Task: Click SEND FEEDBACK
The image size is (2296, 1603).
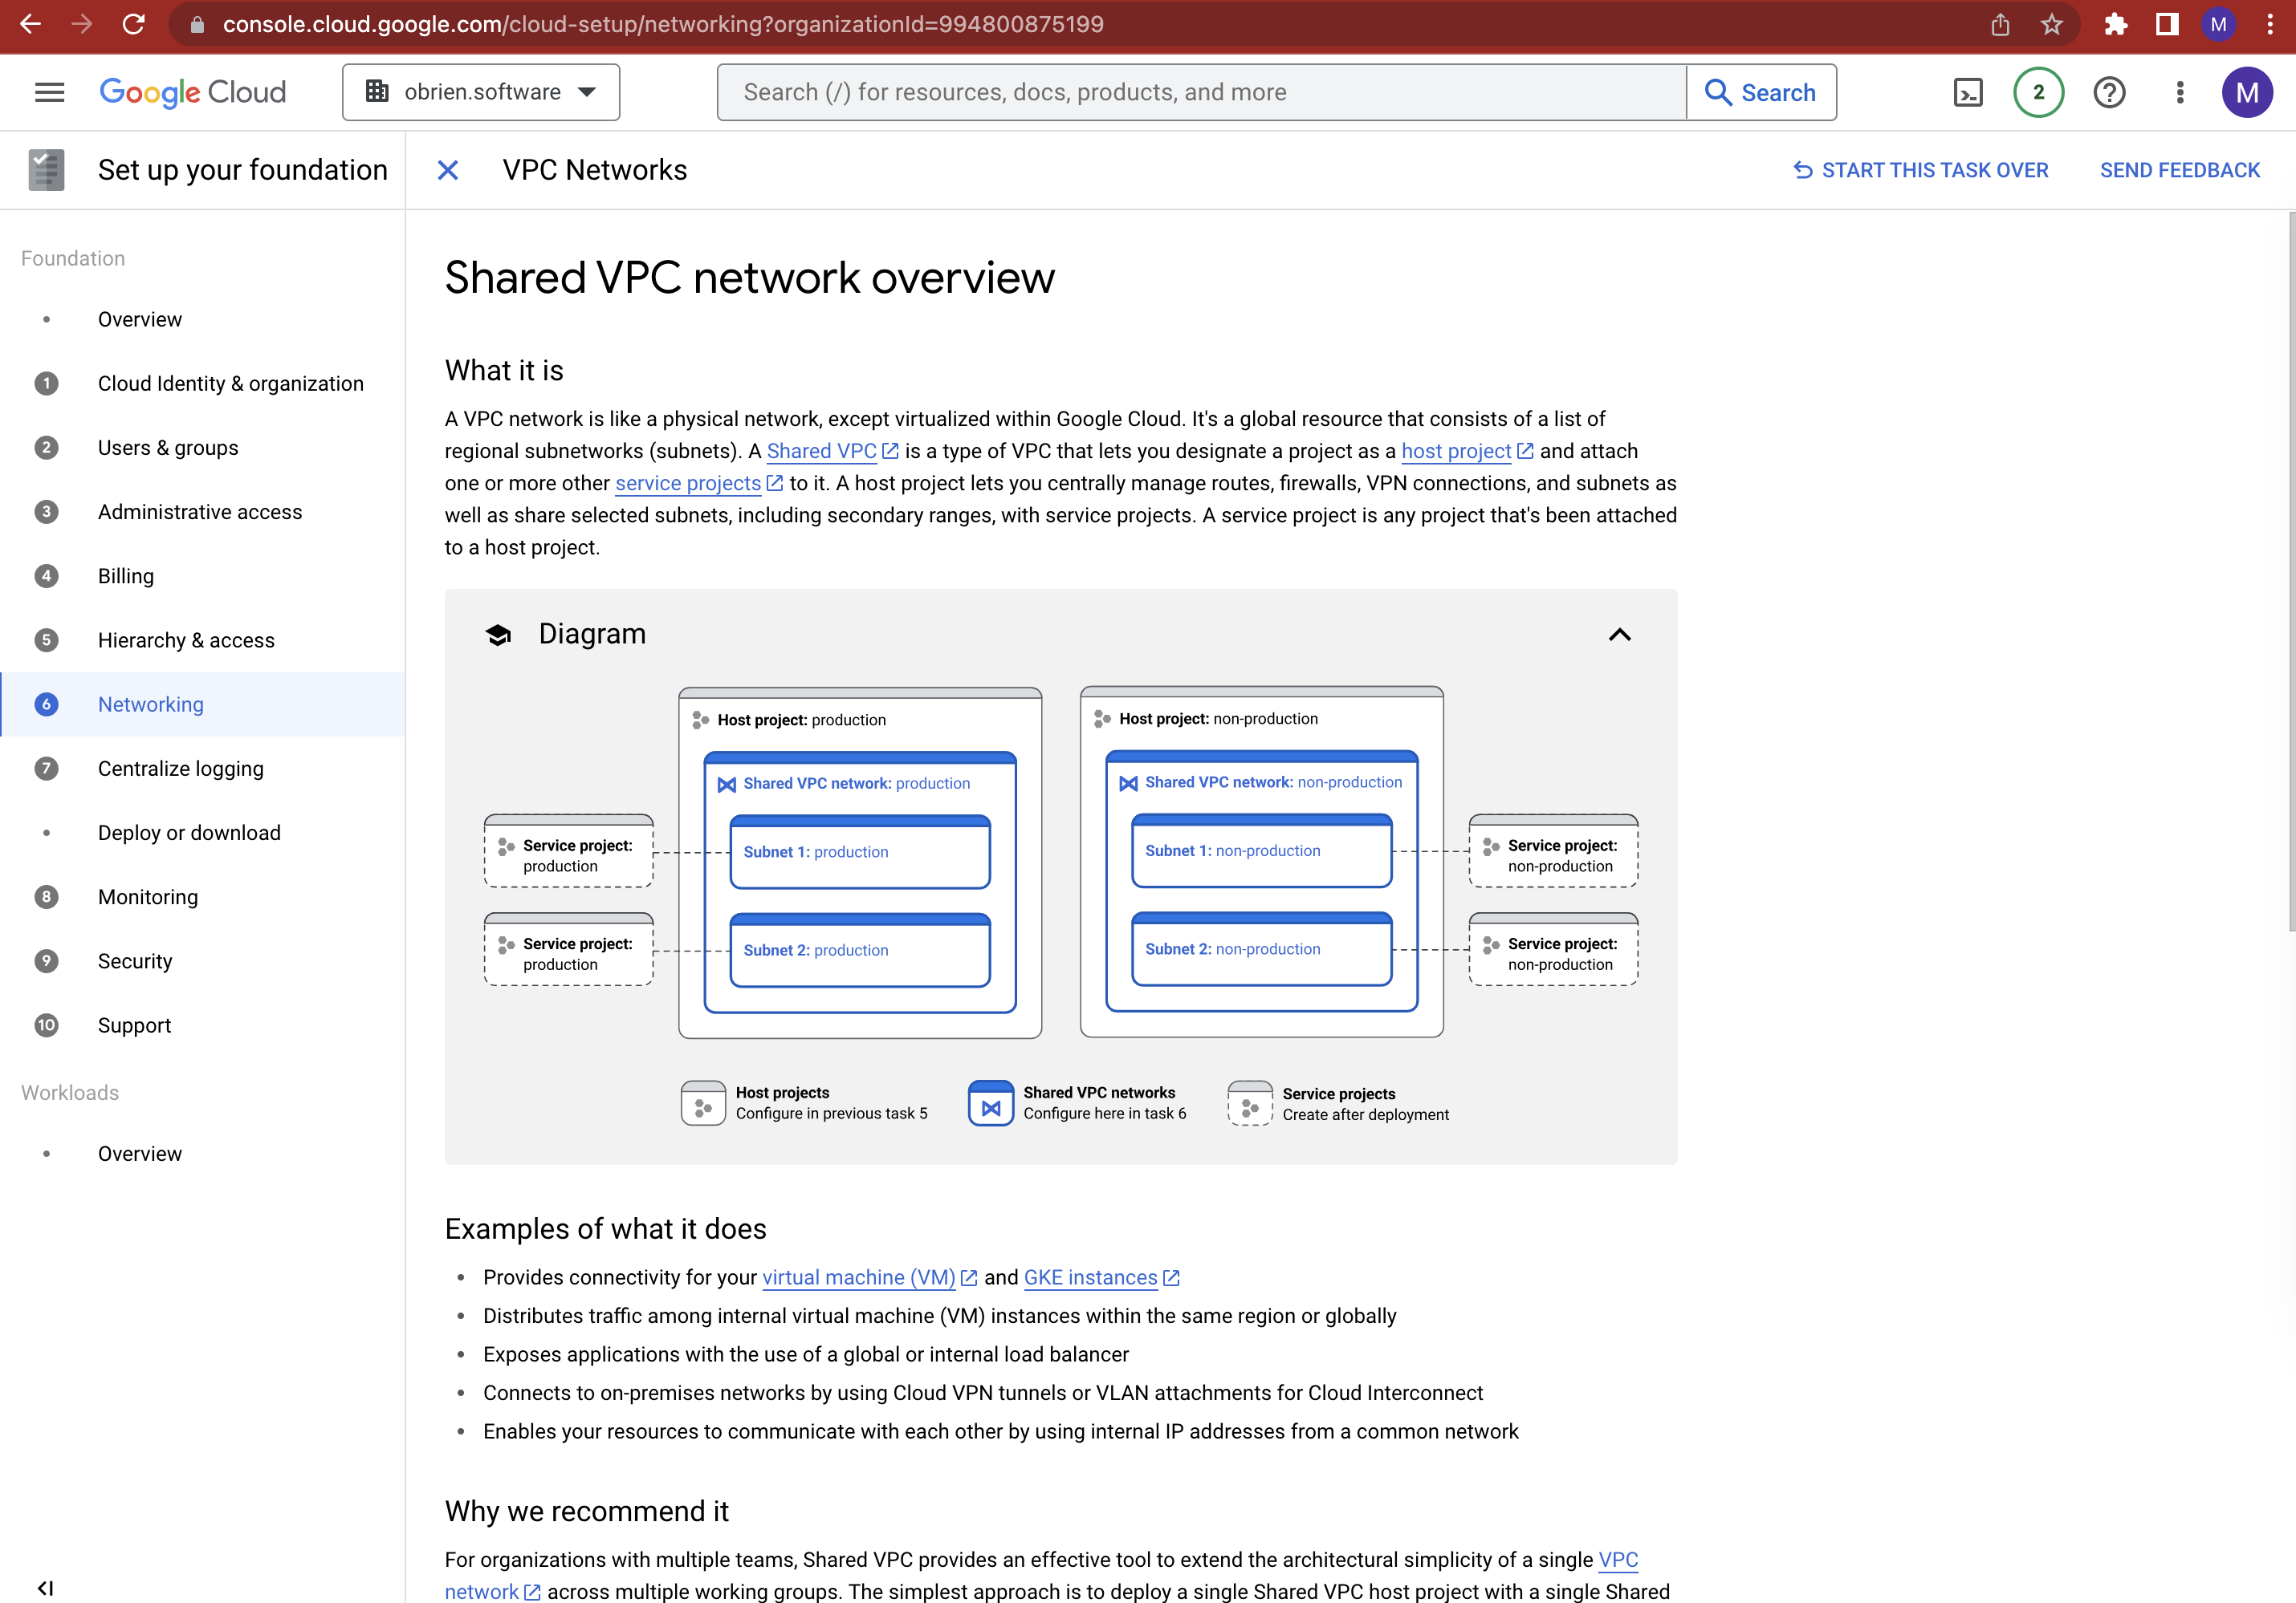Action: (2180, 169)
